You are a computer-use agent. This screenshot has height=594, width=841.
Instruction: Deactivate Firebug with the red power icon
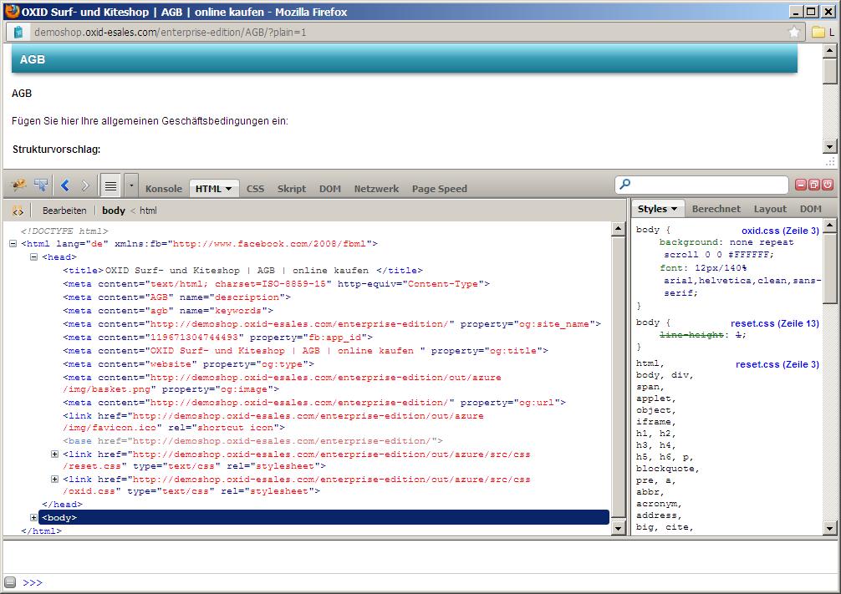(828, 185)
